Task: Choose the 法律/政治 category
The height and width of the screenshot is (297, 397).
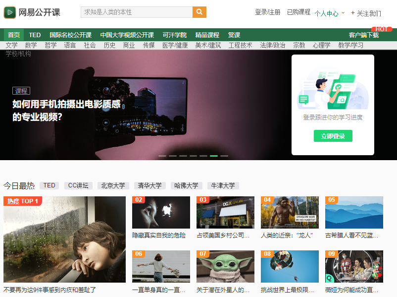Action: click(273, 45)
